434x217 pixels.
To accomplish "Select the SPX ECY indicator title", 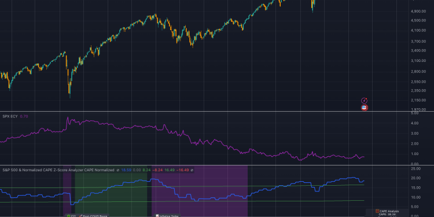I will point(10,116).
